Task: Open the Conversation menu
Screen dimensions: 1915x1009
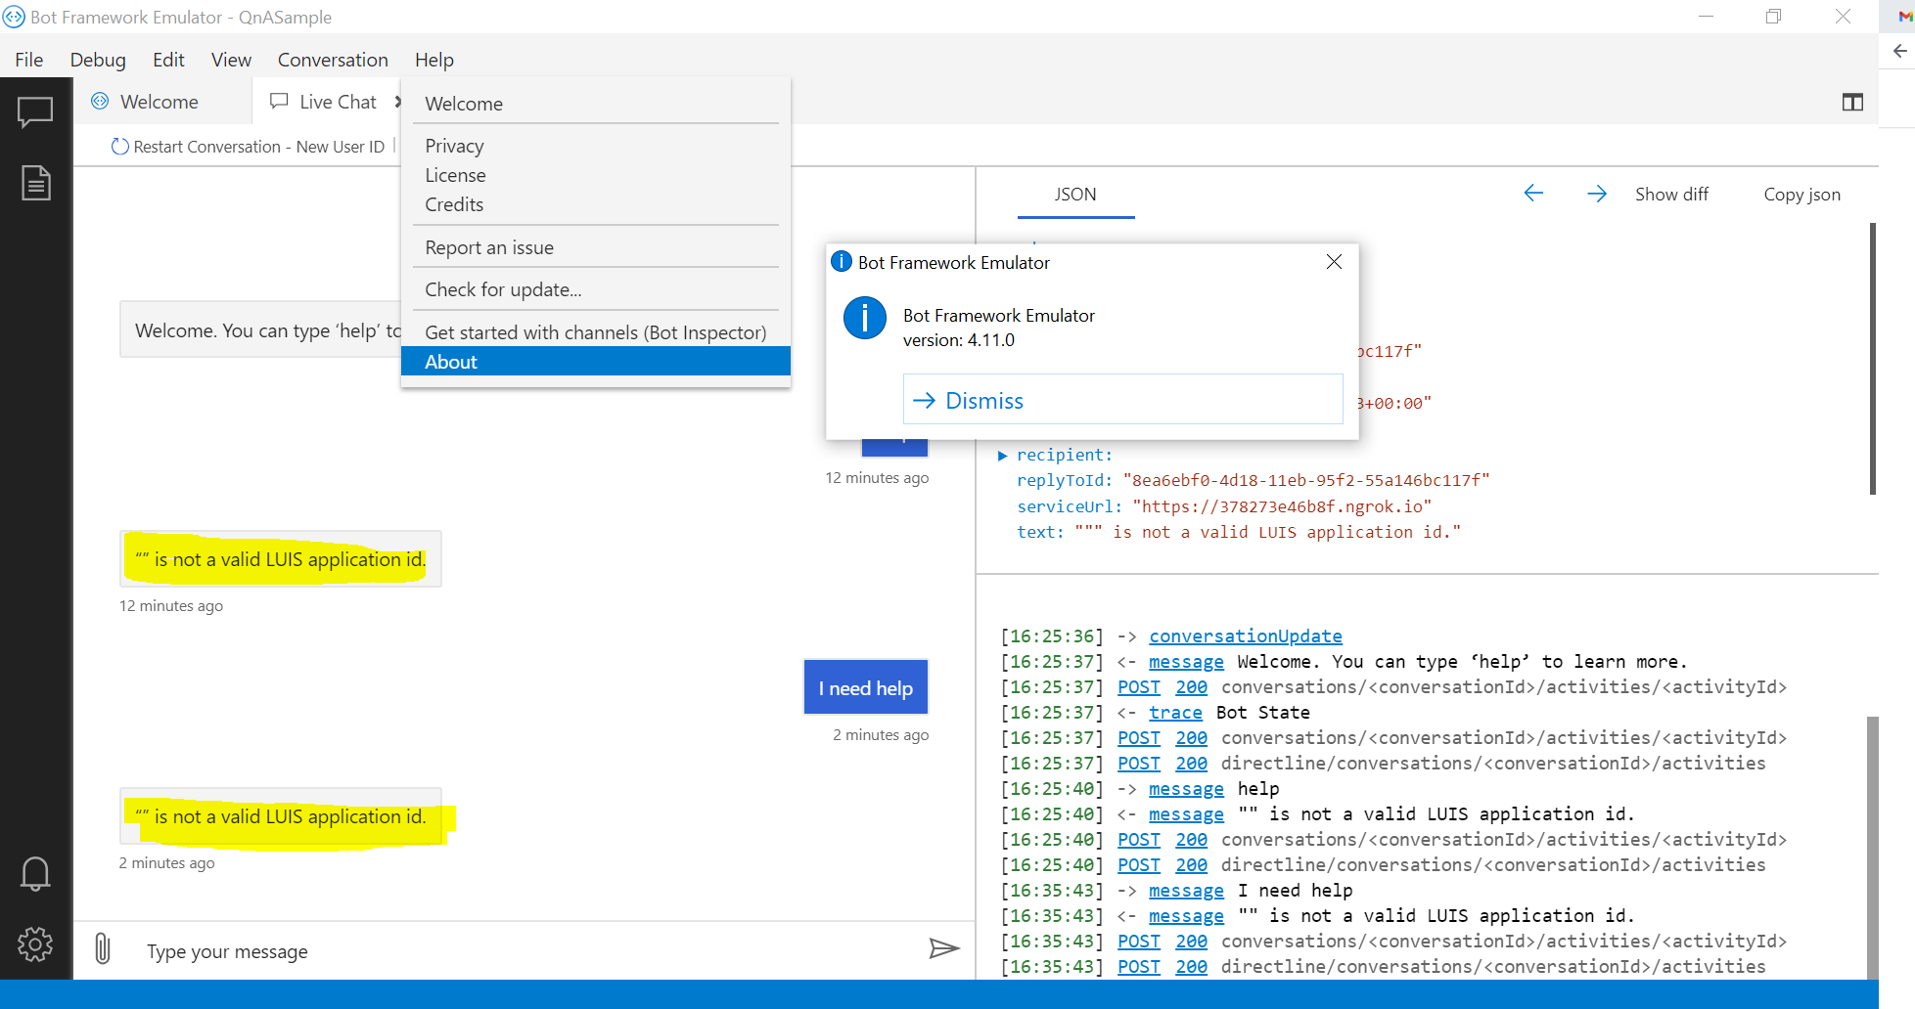Action: pos(332,60)
